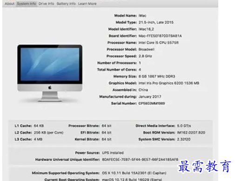Viewport: 235px width, 181px height.
Task: Select Direct Media Interface value 5.0 GT/s
Action: (x=184, y=126)
